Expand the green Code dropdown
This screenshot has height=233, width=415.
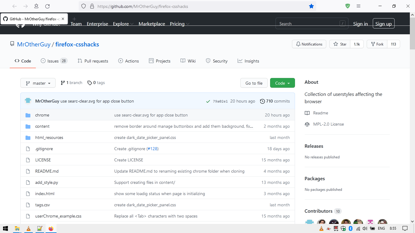pos(282,83)
